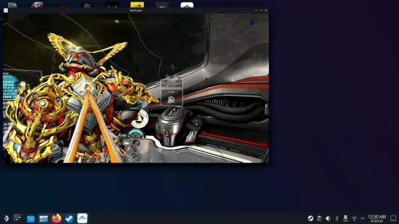This screenshot has width=399, height=224.
Task: Click the in-game button with emblem icon
Action: click(172, 97)
